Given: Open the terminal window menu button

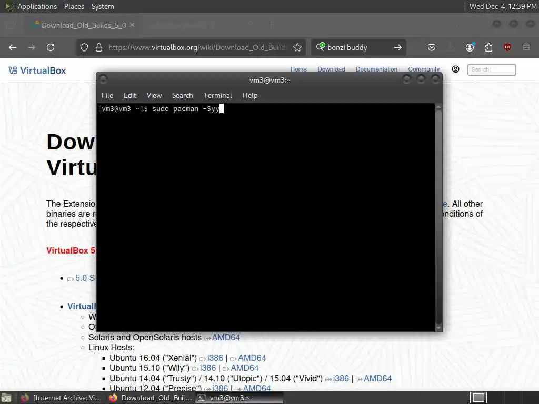Looking at the screenshot, I should [x=103, y=80].
